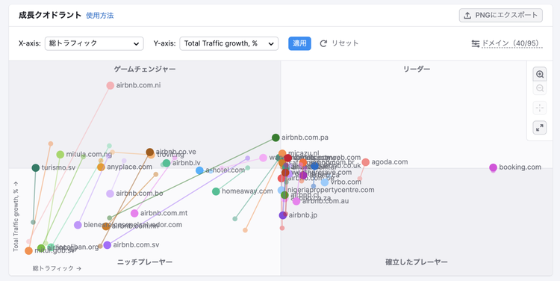Click the ニッチプレーヤー quadrant label
This screenshot has width=560, height=281.
point(145,262)
